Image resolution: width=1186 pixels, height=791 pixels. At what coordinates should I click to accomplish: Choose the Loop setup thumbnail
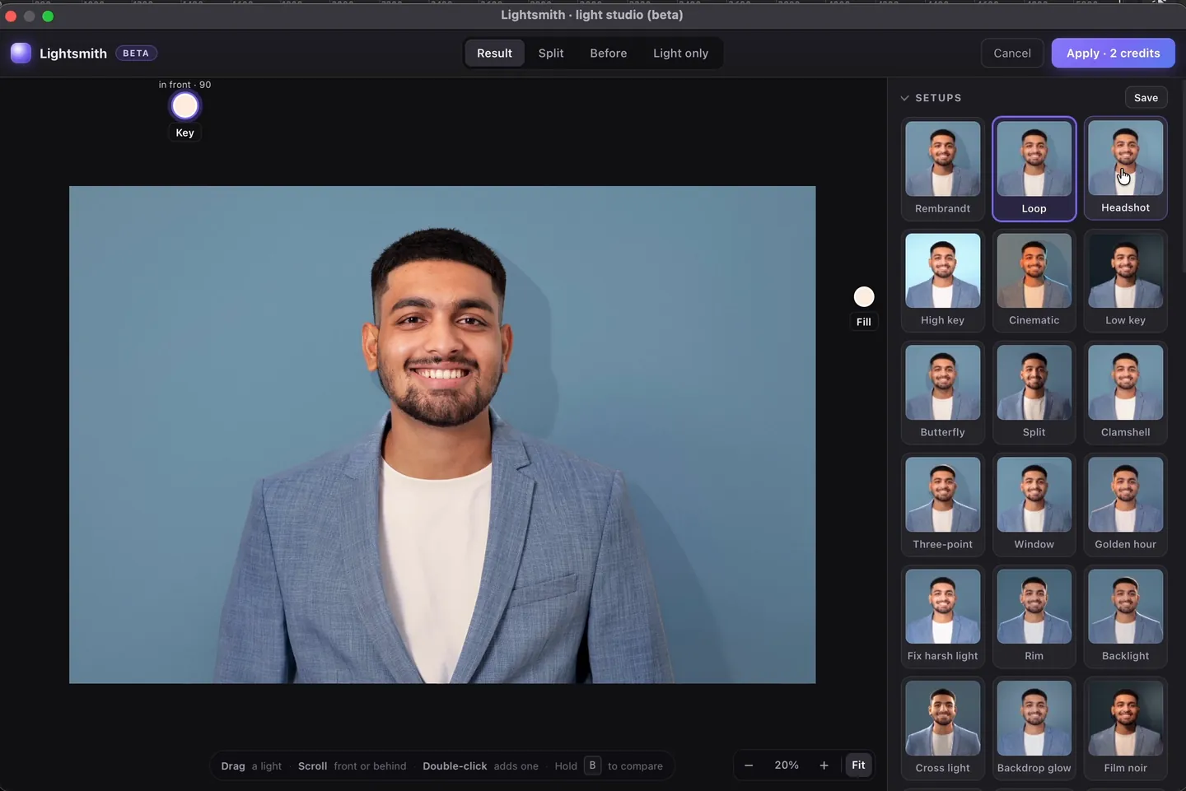(x=1034, y=169)
